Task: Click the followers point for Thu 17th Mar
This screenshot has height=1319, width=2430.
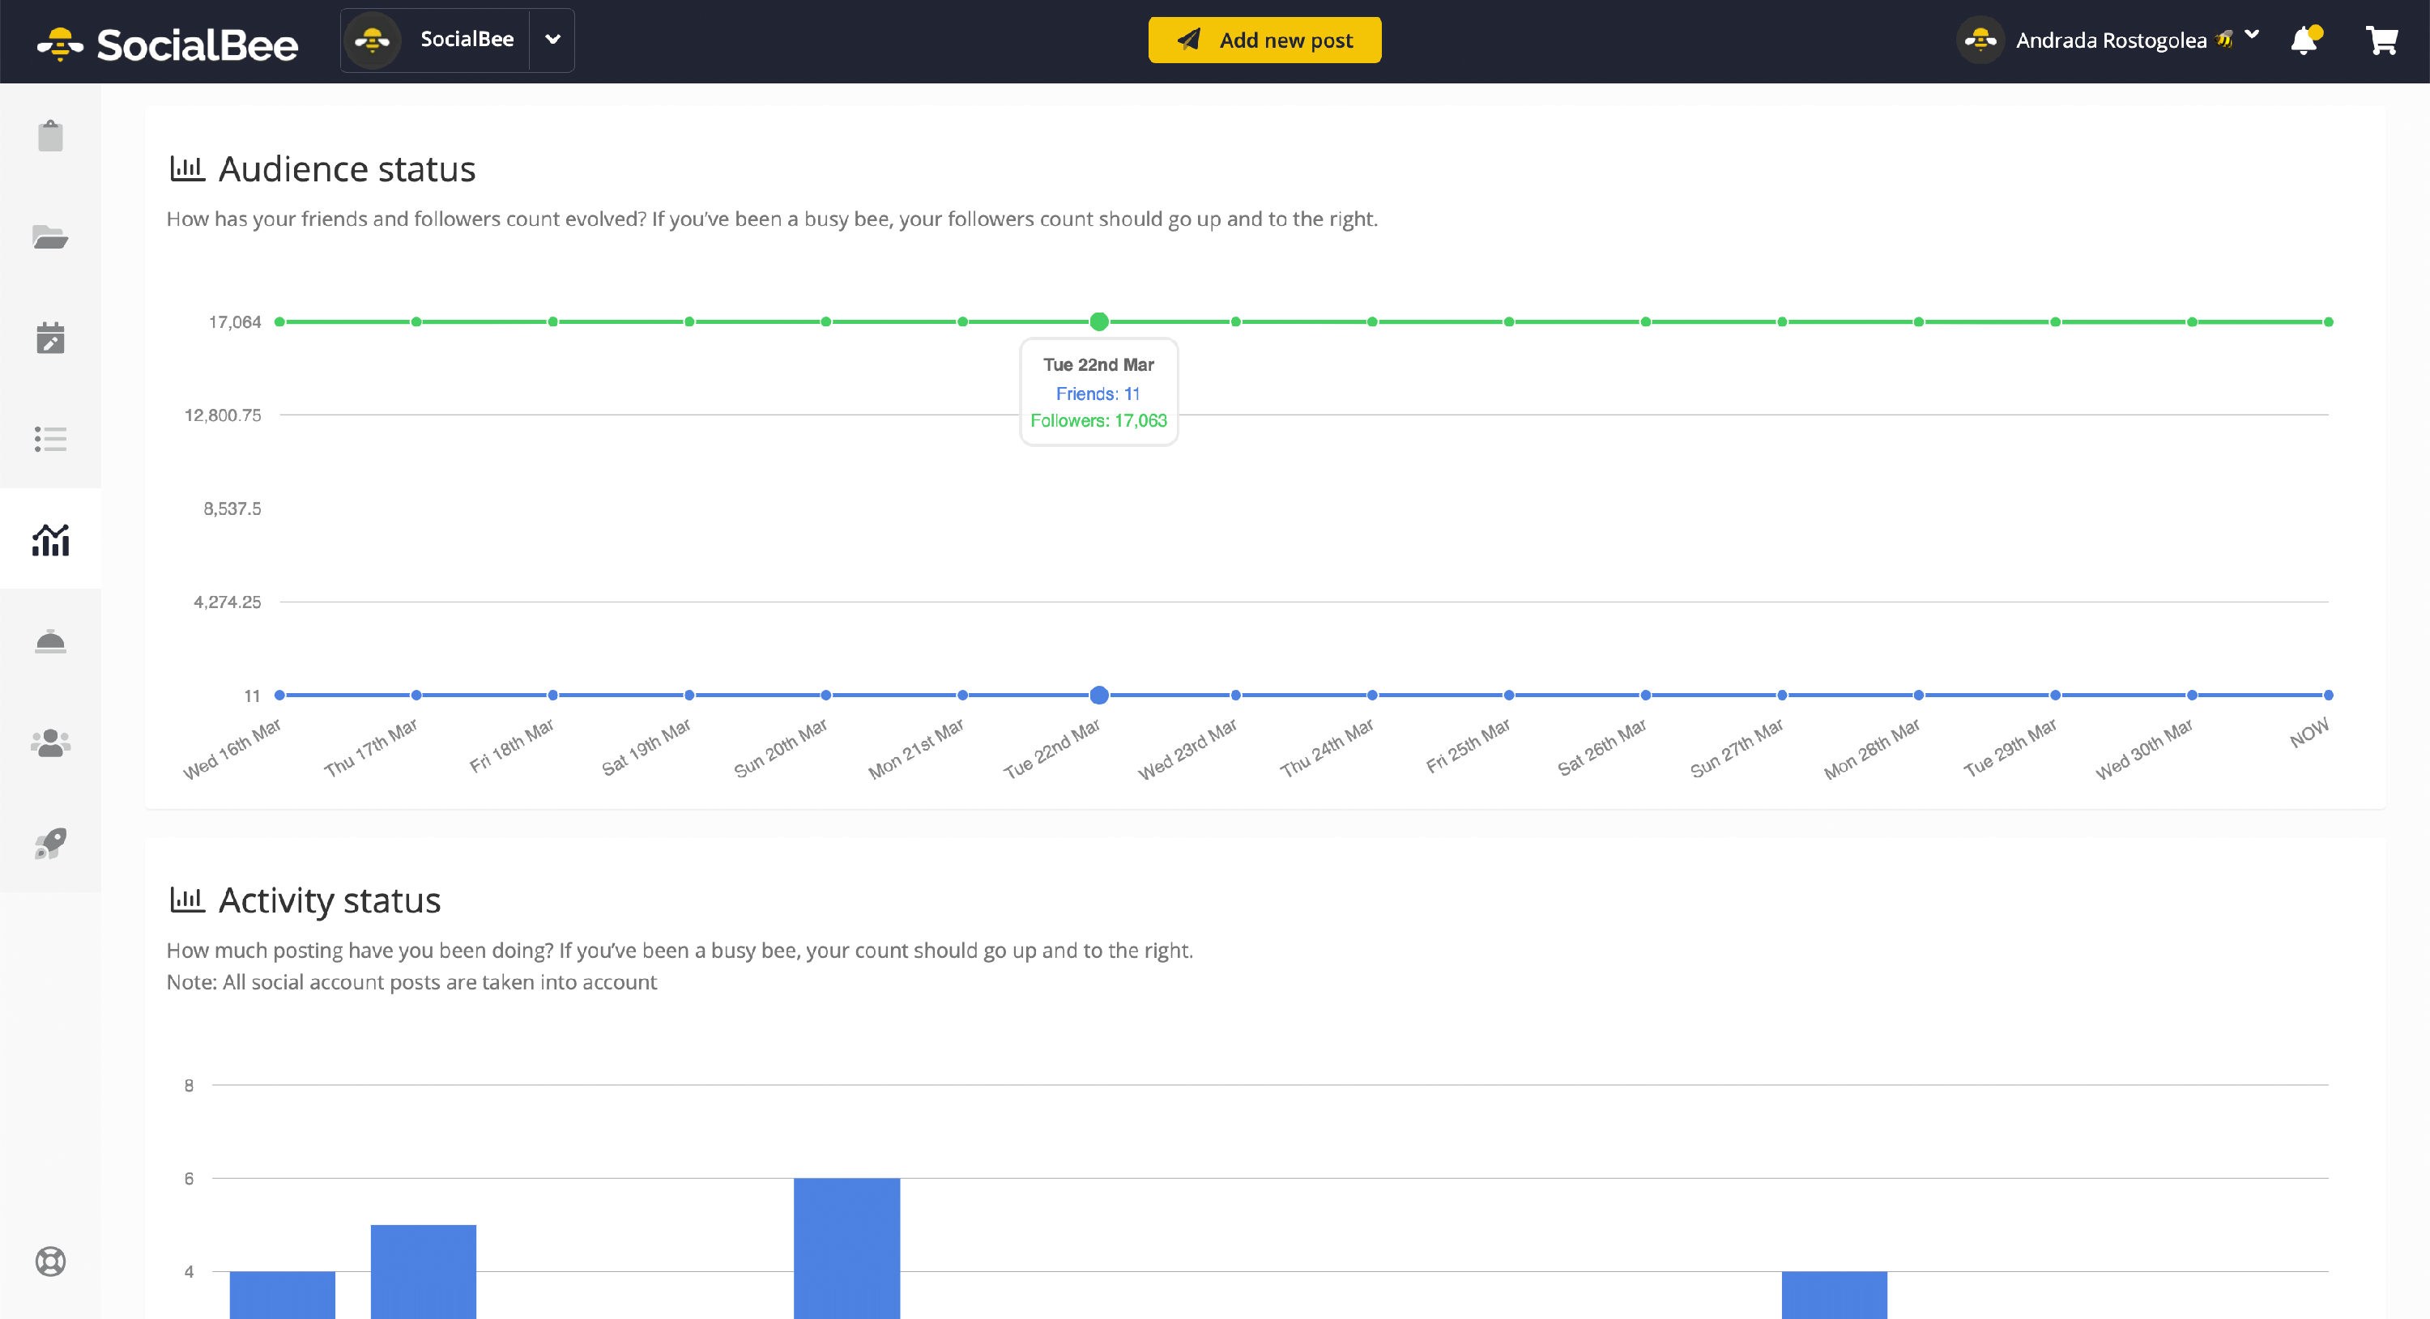Action: (x=416, y=321)
